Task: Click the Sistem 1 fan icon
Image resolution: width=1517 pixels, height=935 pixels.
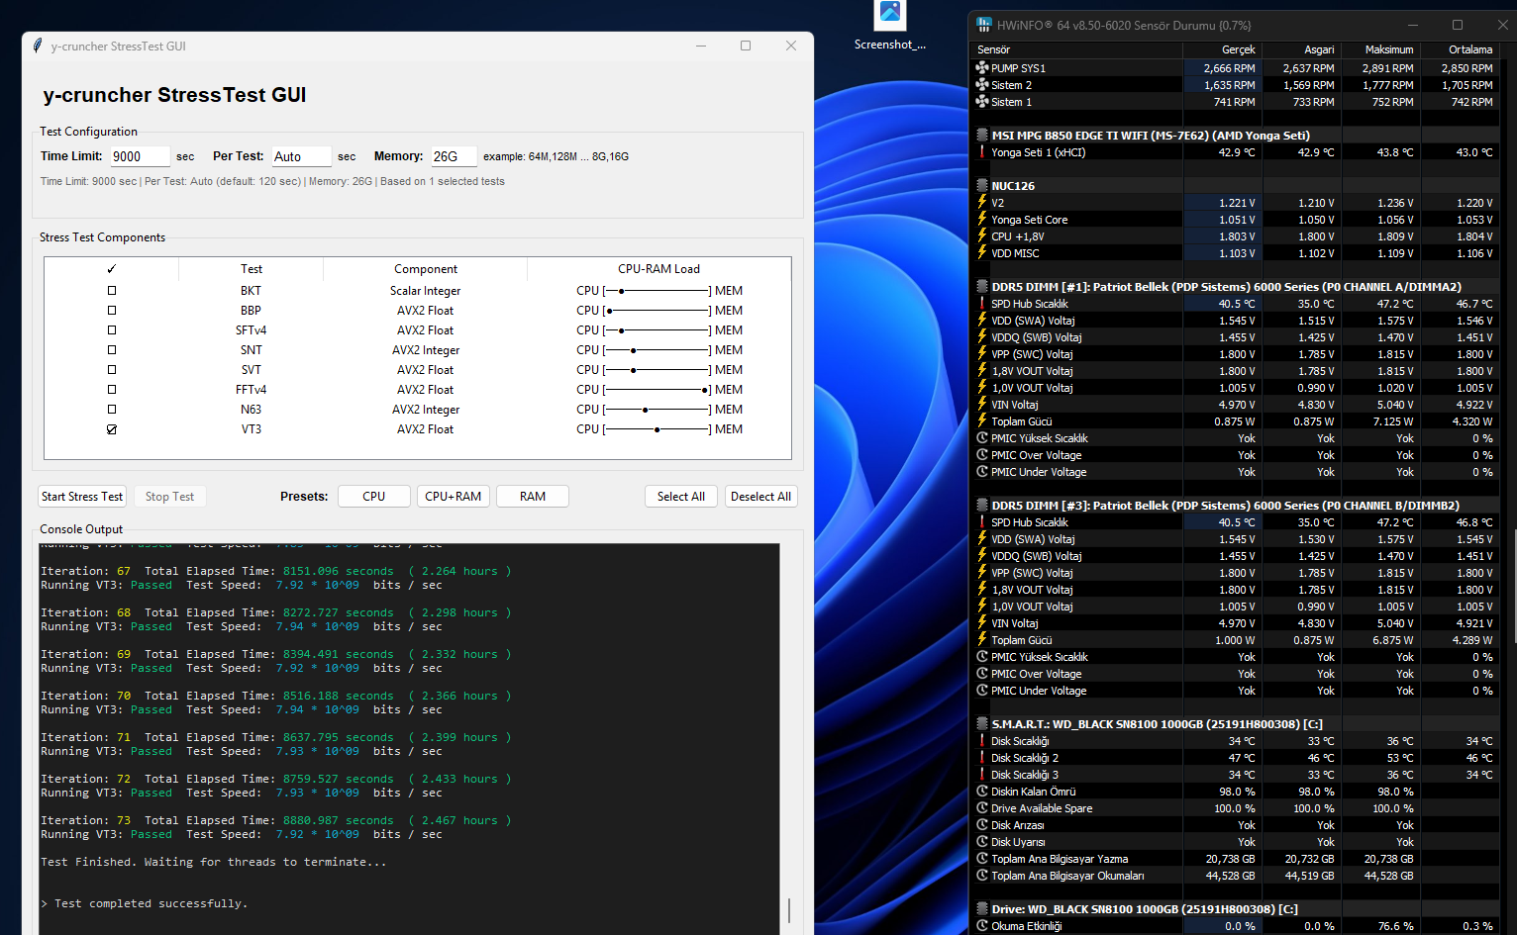Action: (x=982, y=102)
